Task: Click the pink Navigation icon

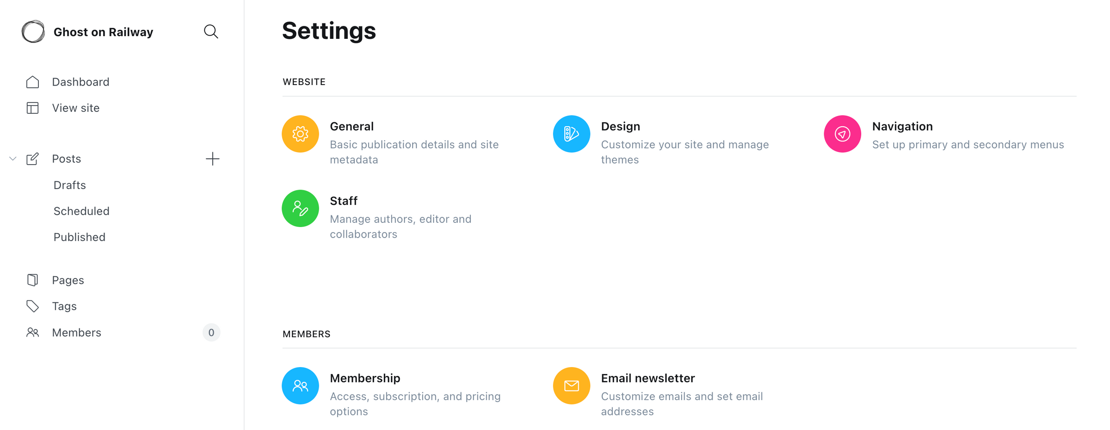Action: click(842, 134)
